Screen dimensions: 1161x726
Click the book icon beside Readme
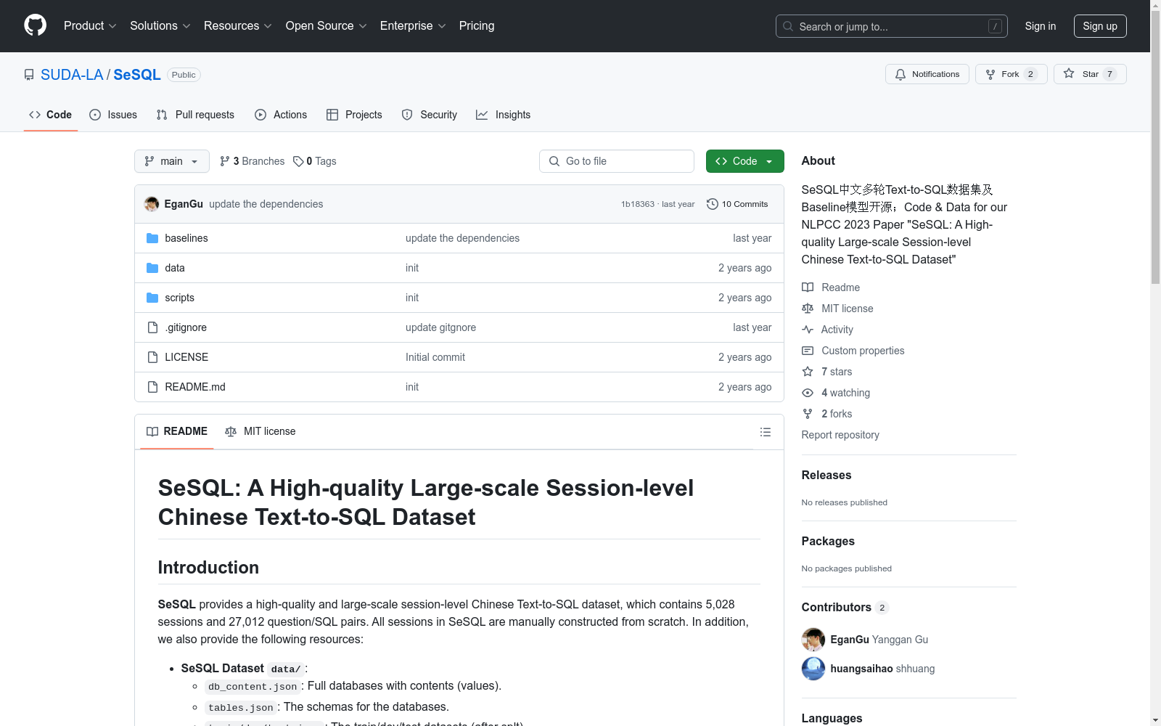[x=808, y=287]
